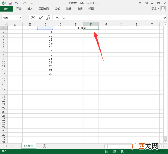The height and width of the screenshot is (154, 168).
Task: Click the Save icon in quick access toolbar
Action: coord(10,3)
